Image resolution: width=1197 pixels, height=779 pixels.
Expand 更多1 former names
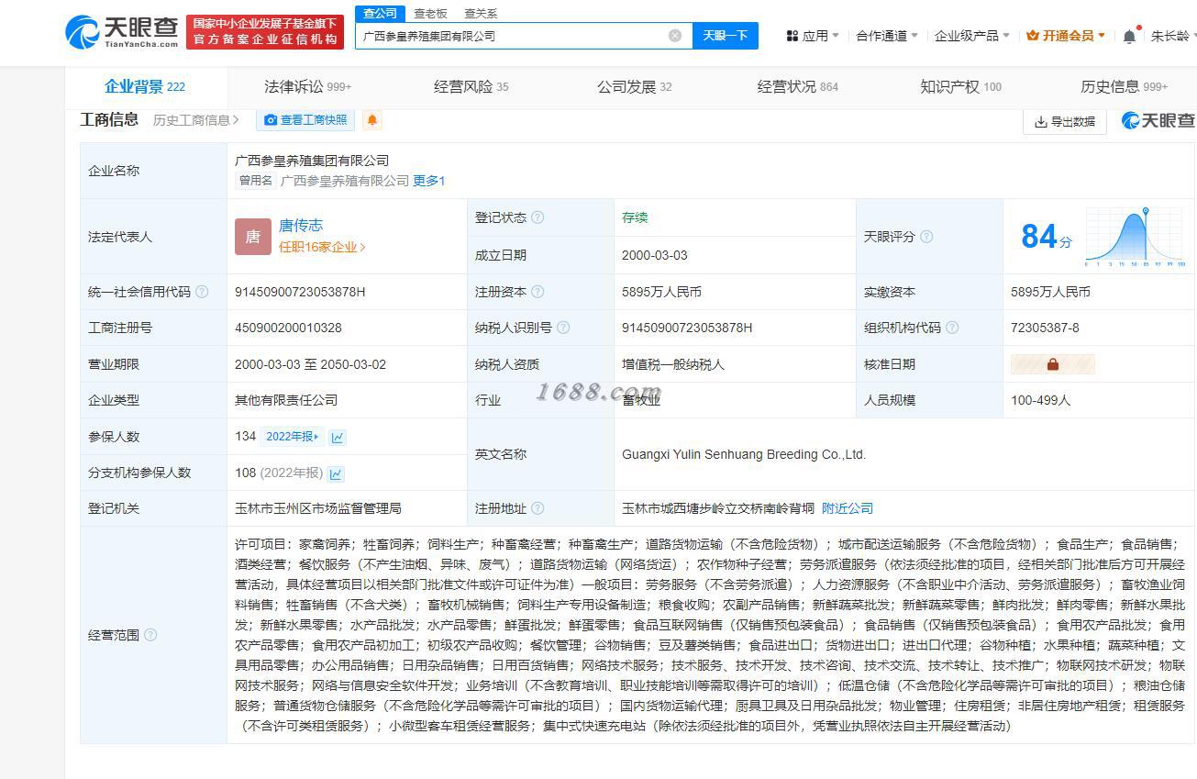pos(428,181)
